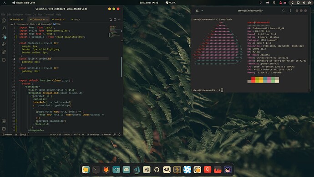Click the Visual Studio Code dock icon

(137, 170)
